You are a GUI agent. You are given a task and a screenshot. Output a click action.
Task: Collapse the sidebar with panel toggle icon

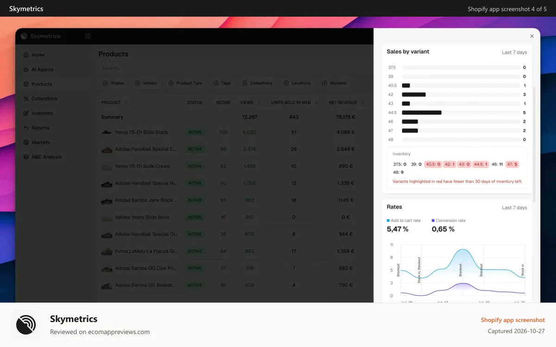(x=88, y=36)
